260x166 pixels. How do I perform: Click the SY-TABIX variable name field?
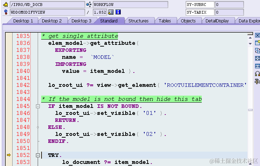click(x=200, y=12)
